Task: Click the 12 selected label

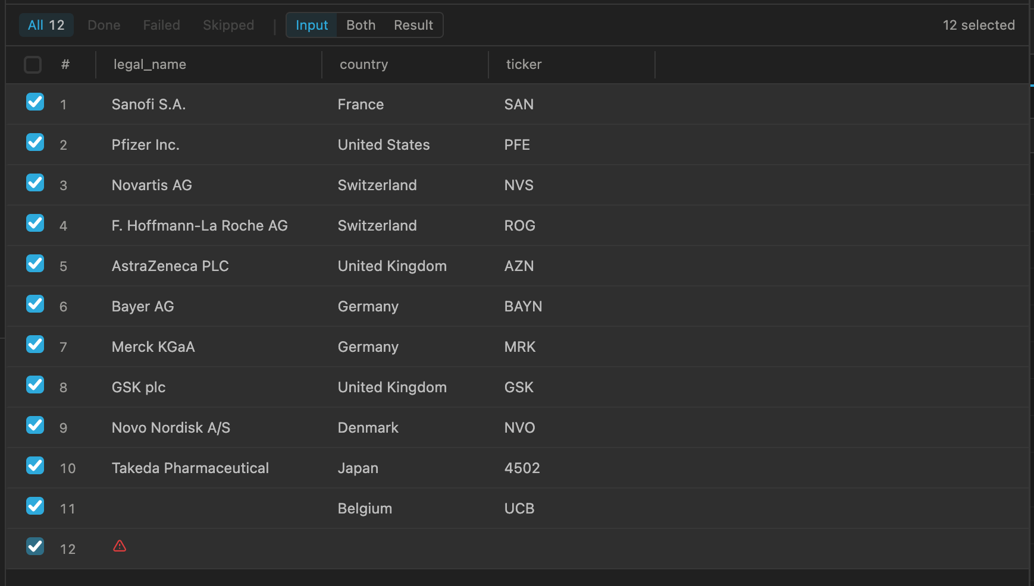Action: (x=979, y=25)
